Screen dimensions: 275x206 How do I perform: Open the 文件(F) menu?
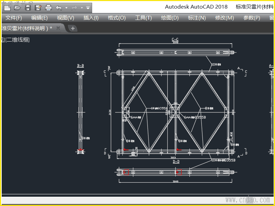(x=14, y=18)
